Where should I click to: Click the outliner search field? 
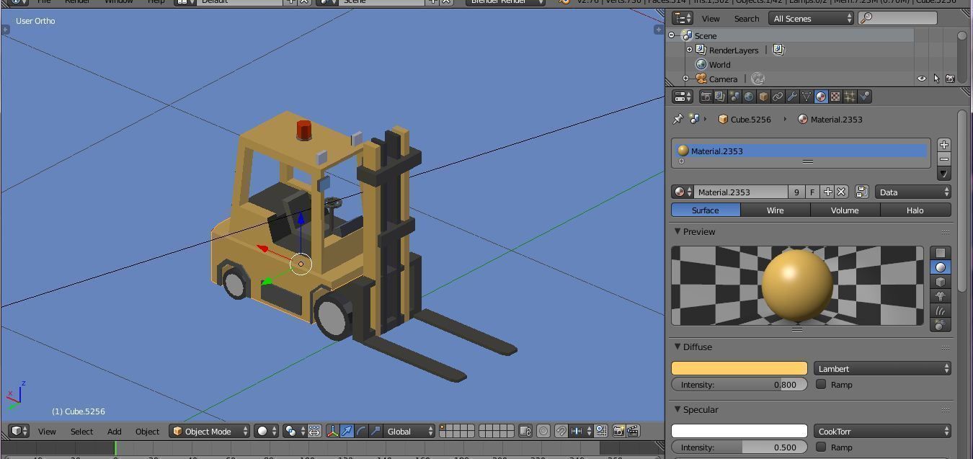898,18
